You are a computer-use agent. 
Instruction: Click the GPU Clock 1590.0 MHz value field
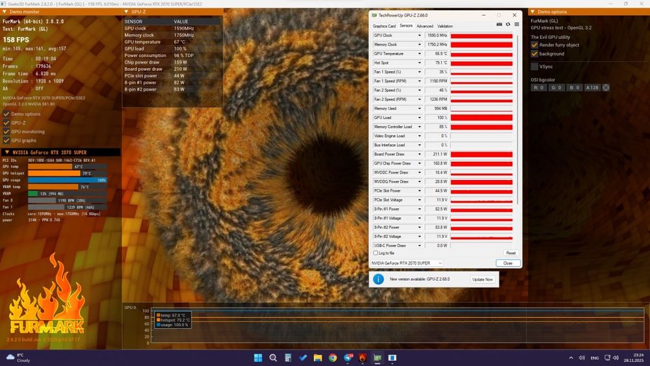[437, 36]
